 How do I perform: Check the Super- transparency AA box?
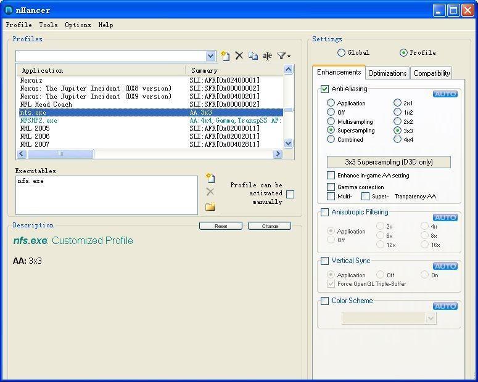[x=365, y=196]
